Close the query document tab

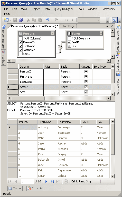(x=111, y=26)
